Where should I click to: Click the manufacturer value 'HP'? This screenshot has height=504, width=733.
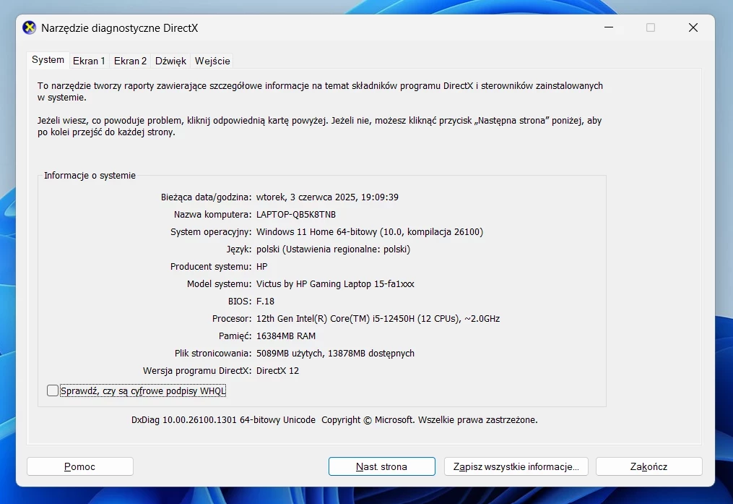click(x=261, y=266)
